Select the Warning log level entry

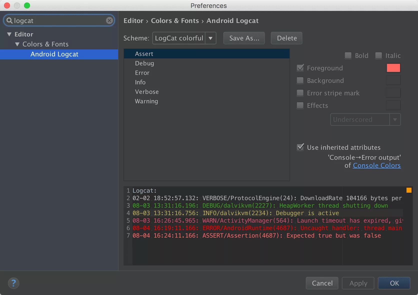[x=146, y=101]
